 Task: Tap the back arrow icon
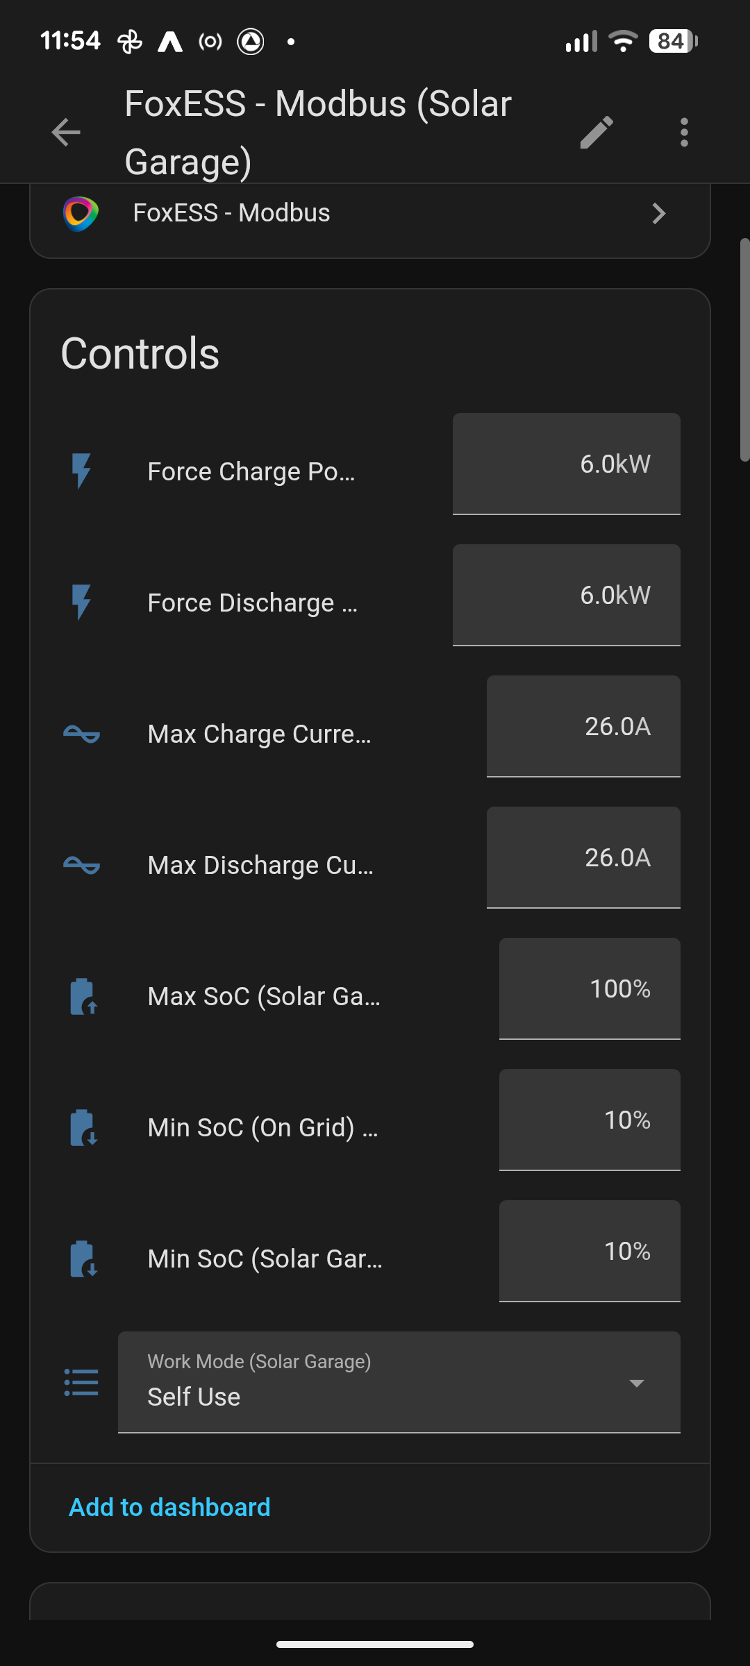[x=66, y=132]
